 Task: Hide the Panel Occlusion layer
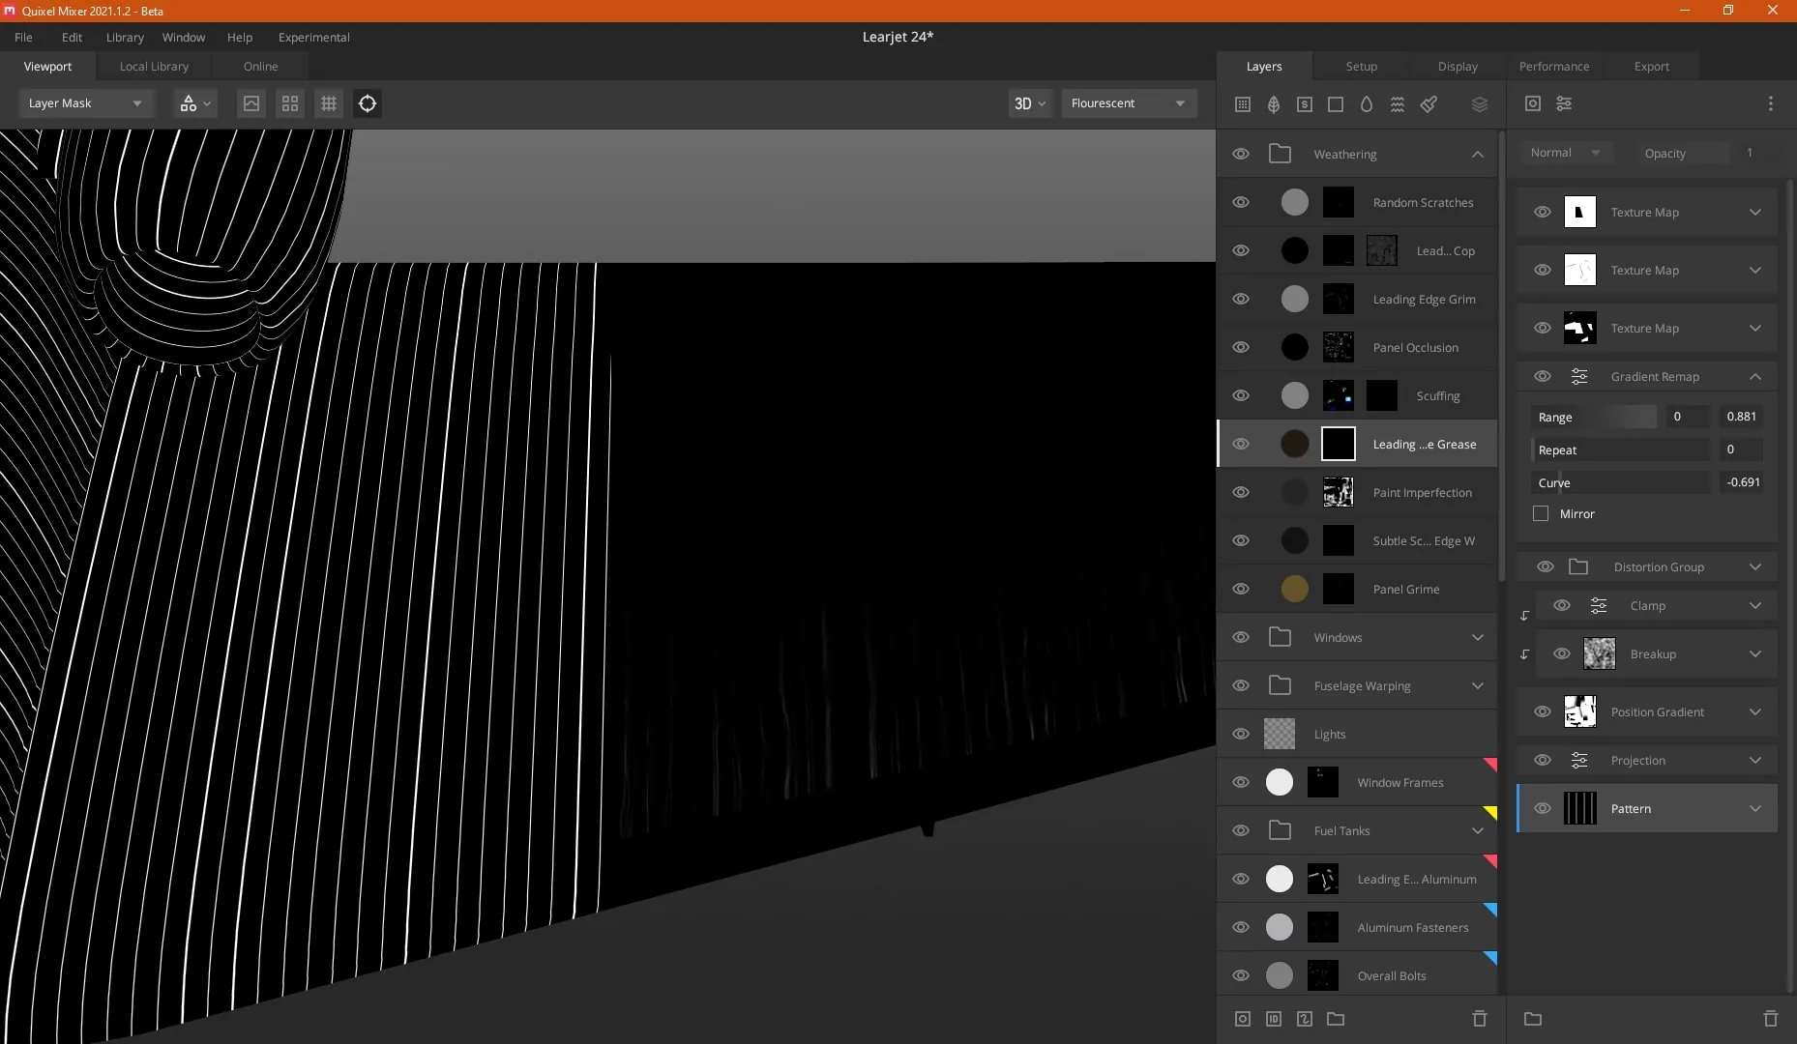tap(1241, 347)
